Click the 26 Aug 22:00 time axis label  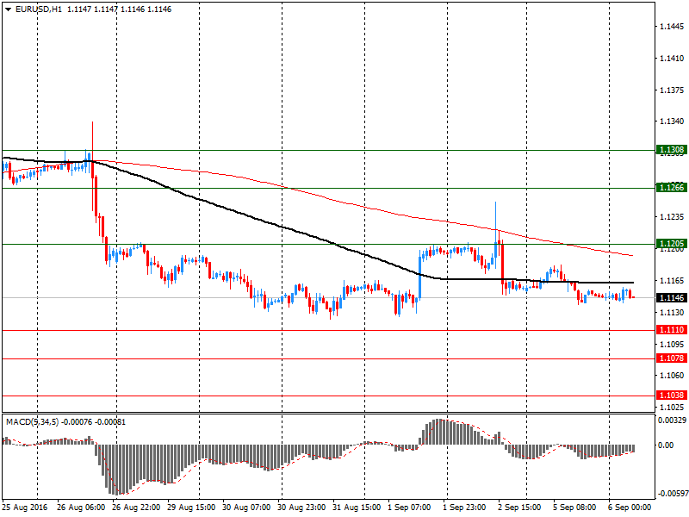click(136, 508)
